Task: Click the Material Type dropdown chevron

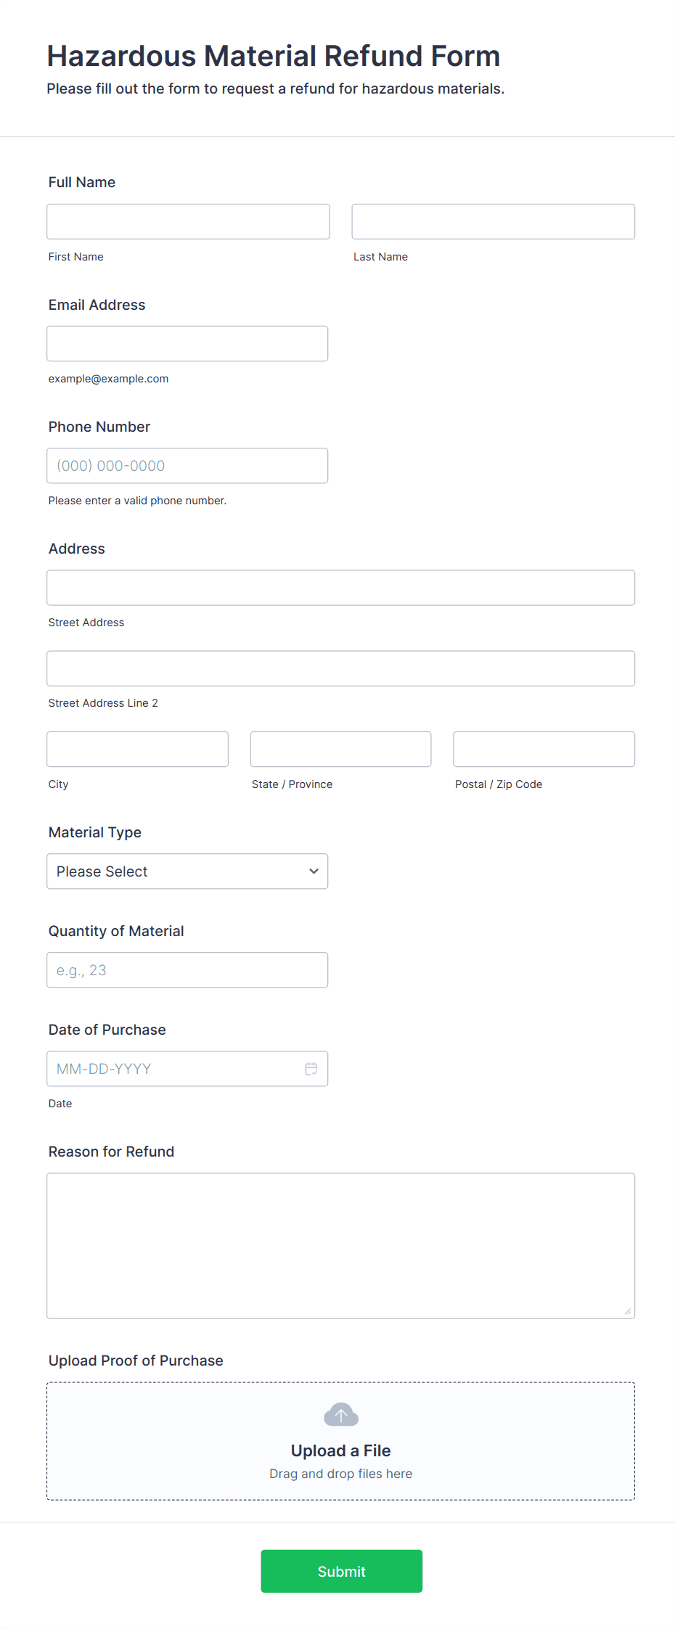Action: [x=314, y=871]
